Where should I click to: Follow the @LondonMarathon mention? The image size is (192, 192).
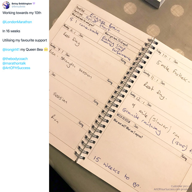click(x=17, y=22)
